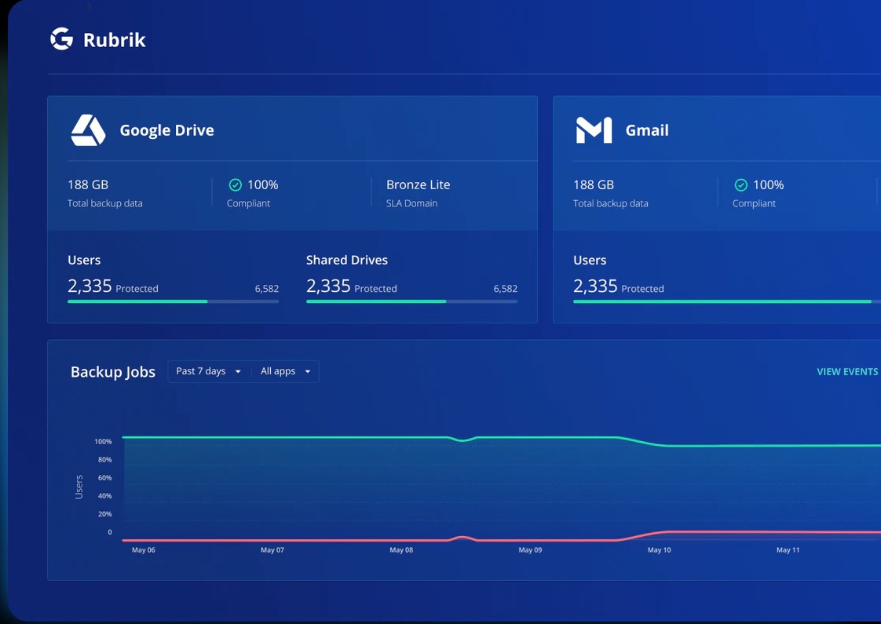Viewport: 881px width, 624px height.
Task: Expand the Bronze Lite SLA Domain entry
Action: click(x=418, y=193)
